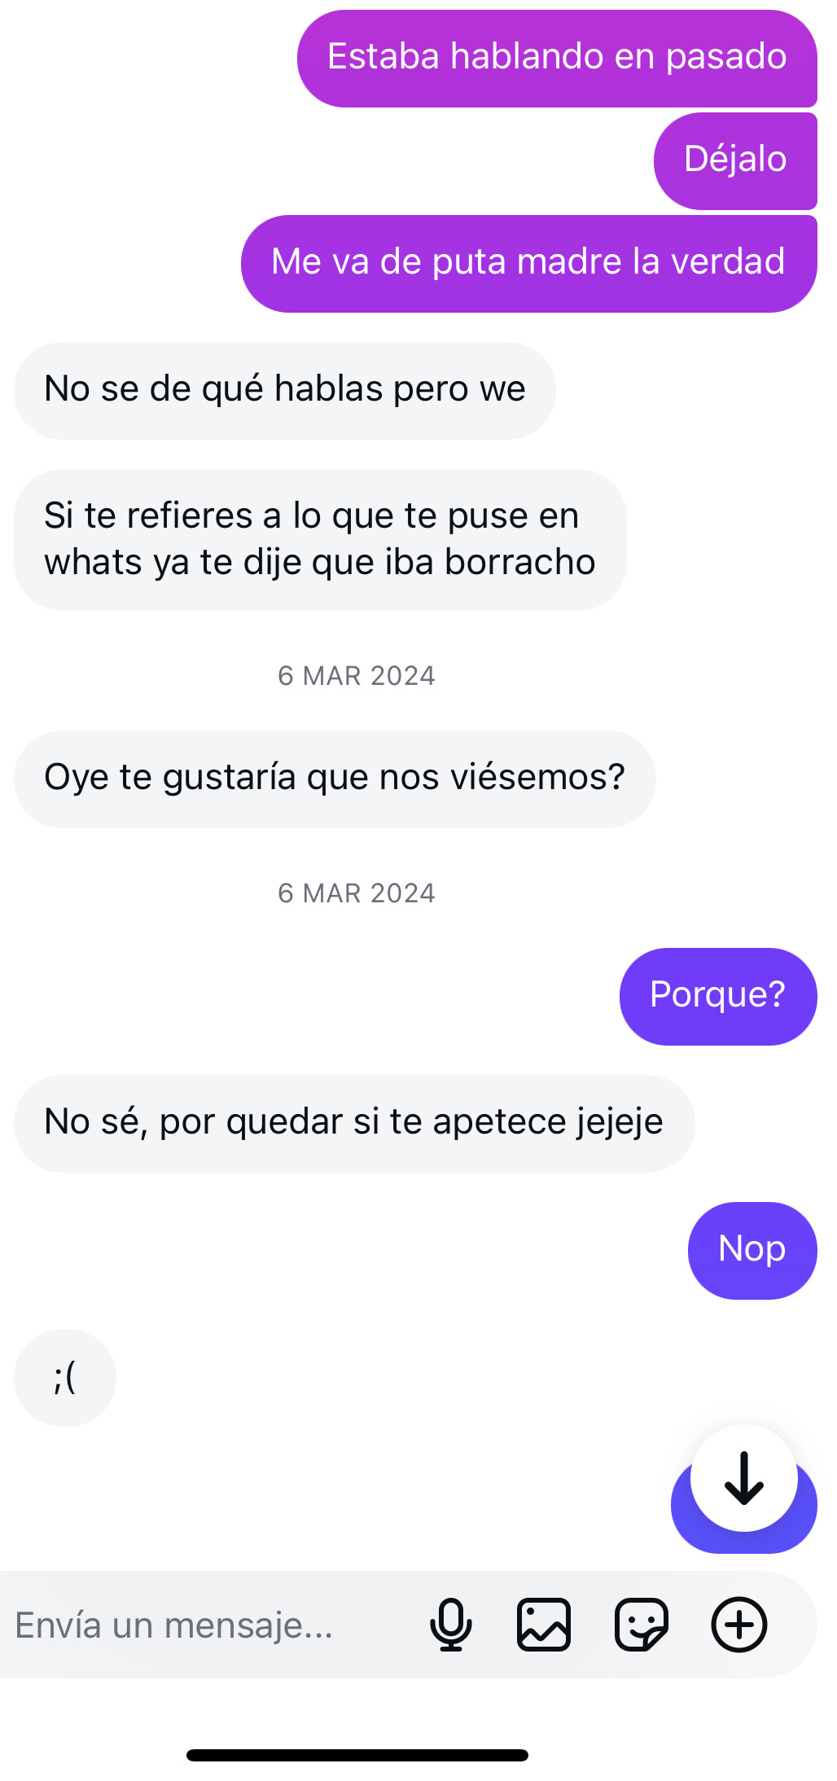Viewport: 837px width, 1781px height.
Task: Tap the 'Porque?' message bubble
Action: click(717, 996)
